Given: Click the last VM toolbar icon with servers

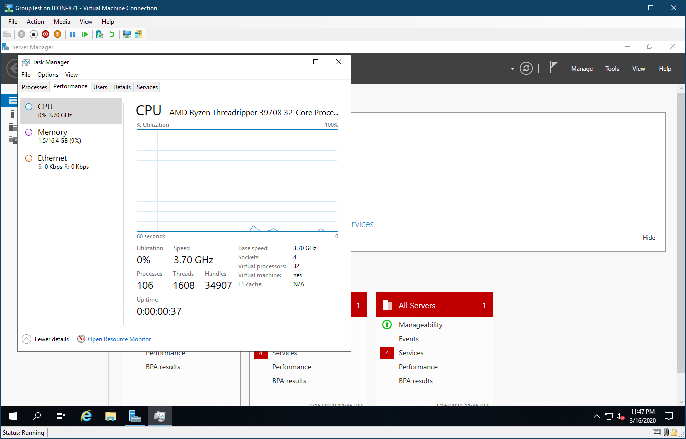Looking at the screenshot, I should [x=138, y=34].
